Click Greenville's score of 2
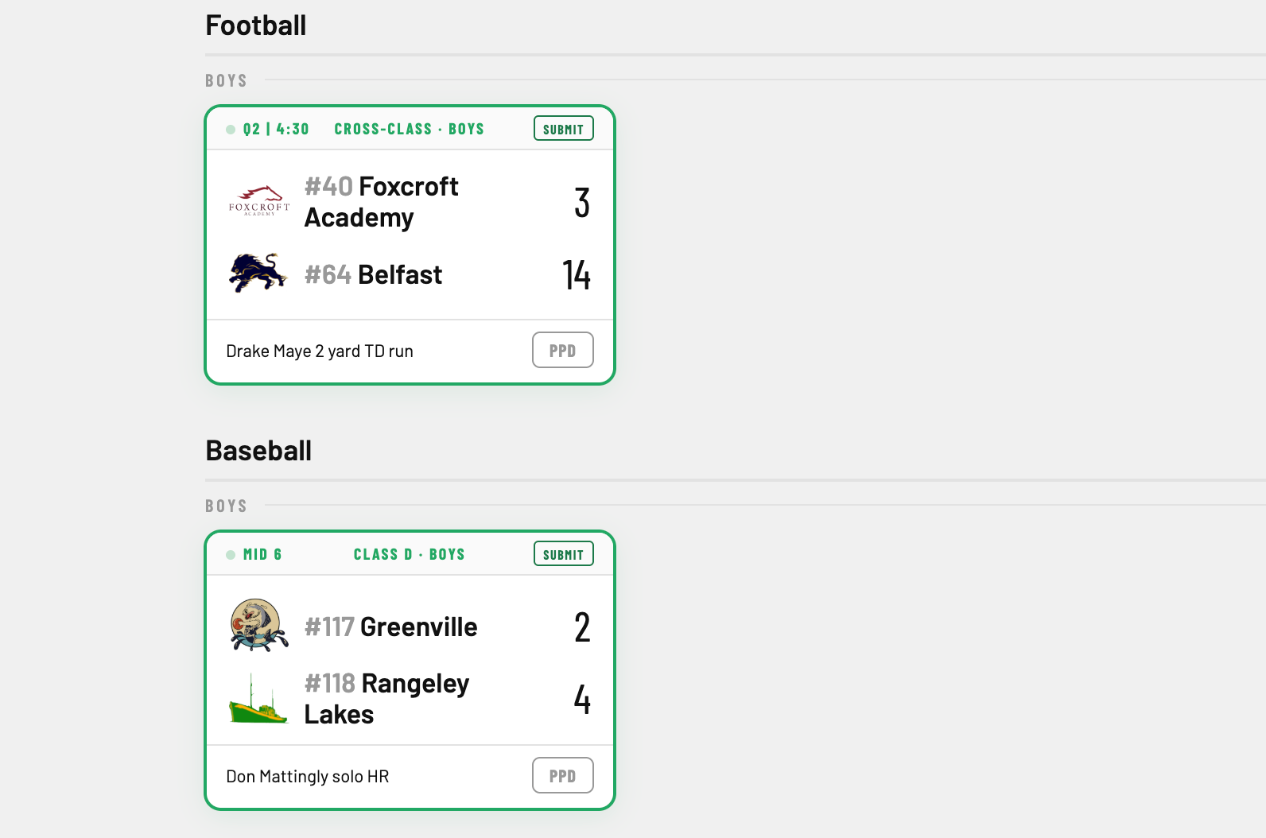 (582, 627)
